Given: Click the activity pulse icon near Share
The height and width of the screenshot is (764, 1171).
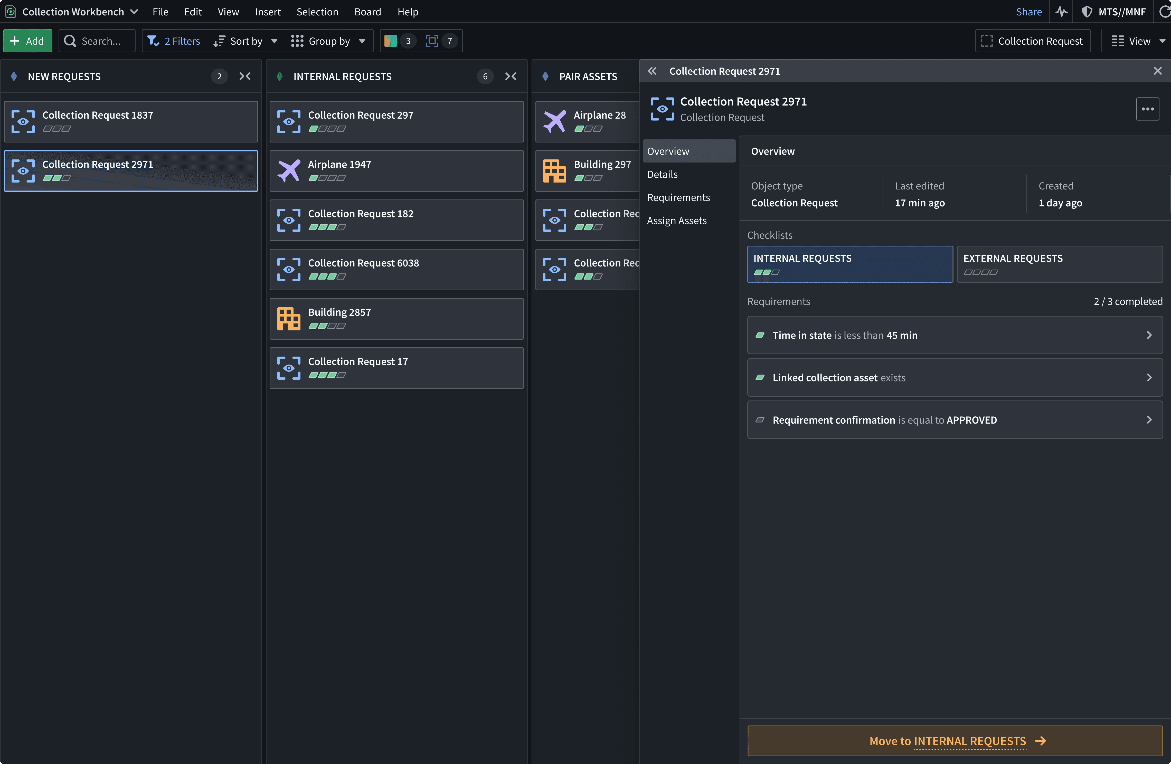Looking at the screenshot, I should tap(1061, 11).
